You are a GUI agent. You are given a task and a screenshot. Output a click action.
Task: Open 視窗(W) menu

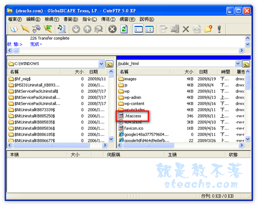click(x=127, y=19)
